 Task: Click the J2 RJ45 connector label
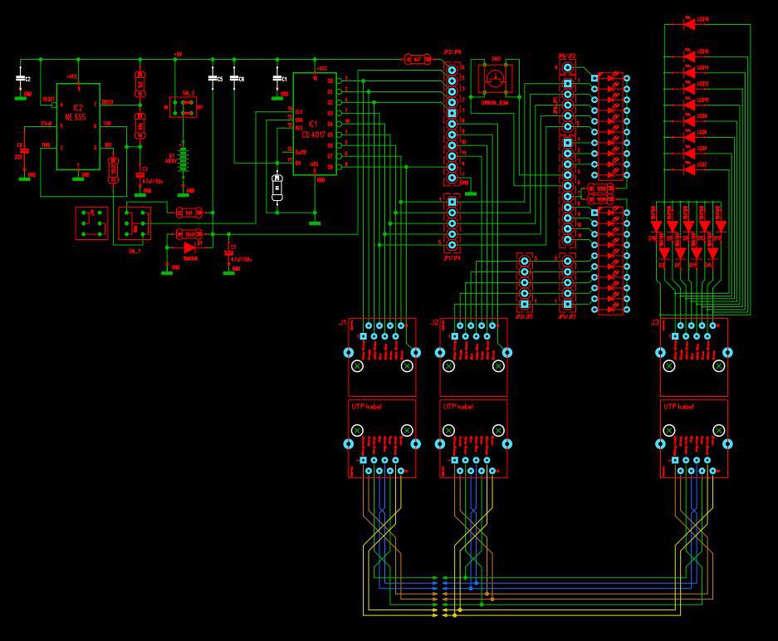pos(434,322)
